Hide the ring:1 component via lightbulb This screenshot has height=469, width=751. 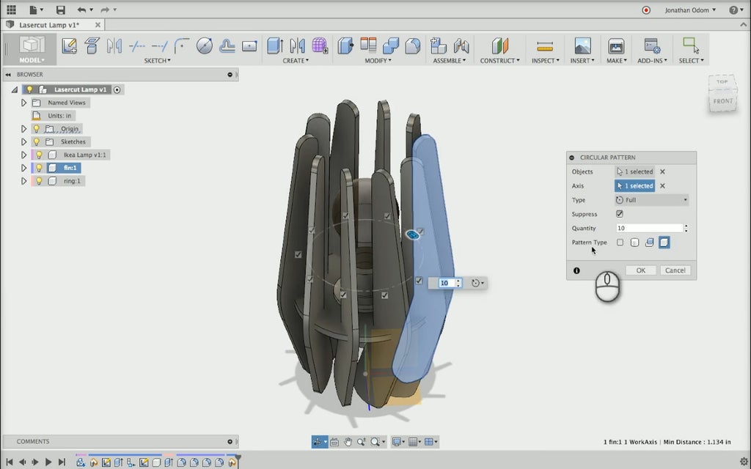tap(39, 181)
